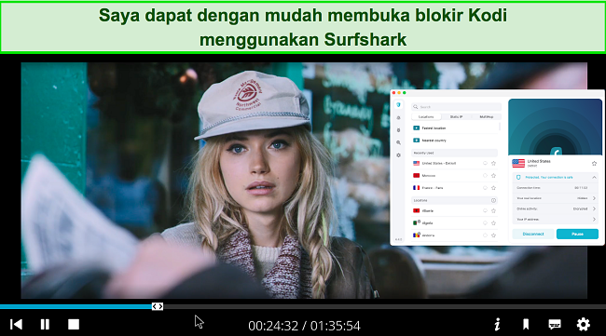Favorite the United States - Detroit row star

pos(493,163)
